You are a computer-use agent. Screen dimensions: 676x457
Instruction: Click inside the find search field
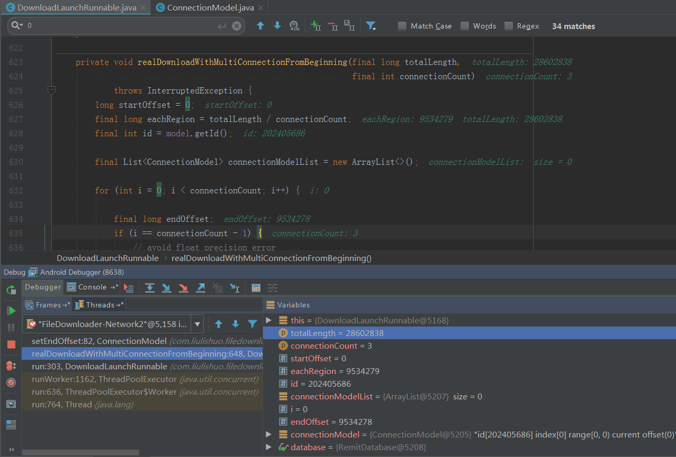pos(122,26)
